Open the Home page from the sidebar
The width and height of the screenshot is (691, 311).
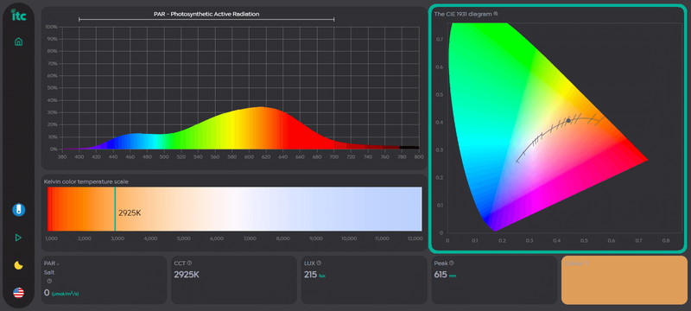(18, 41)
